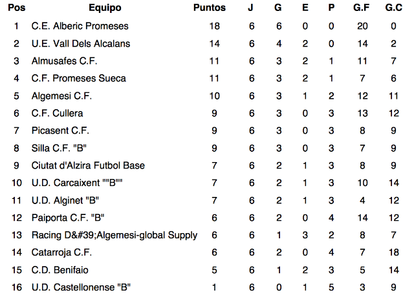Select U.D. Castellonense "B" in last place

tap(81, 287)
